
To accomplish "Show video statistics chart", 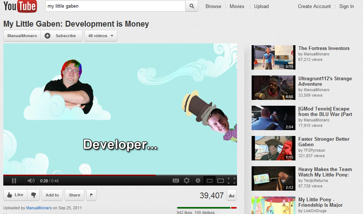I will tap(232, 195).
